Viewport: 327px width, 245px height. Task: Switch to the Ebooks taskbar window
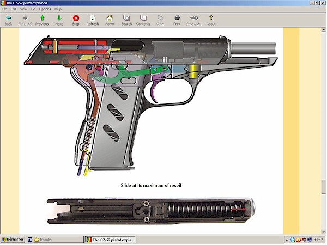(x=58, y=240)
